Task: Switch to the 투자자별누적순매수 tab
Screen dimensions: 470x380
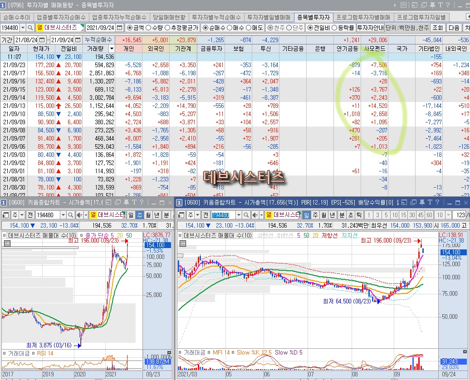Action: point(216,17)
